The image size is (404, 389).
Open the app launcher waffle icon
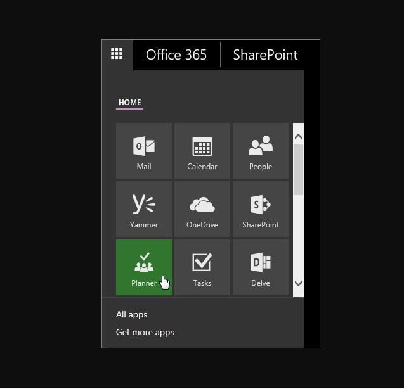tap(117, 54)
